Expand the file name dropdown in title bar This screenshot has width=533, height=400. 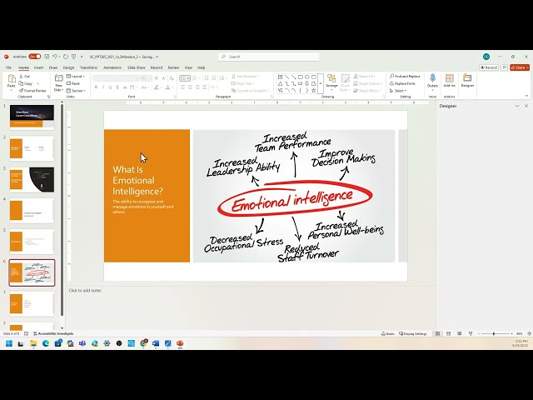coord(157,57)
